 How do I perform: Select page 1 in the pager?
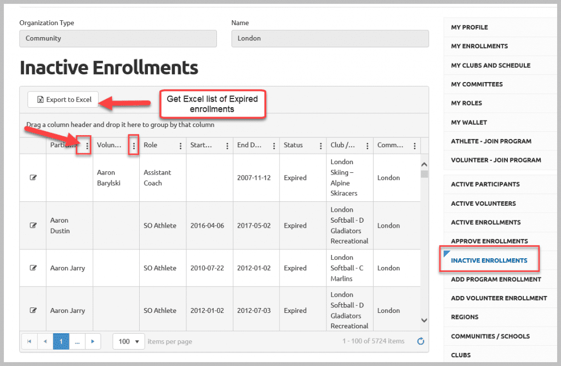[61, 341]
